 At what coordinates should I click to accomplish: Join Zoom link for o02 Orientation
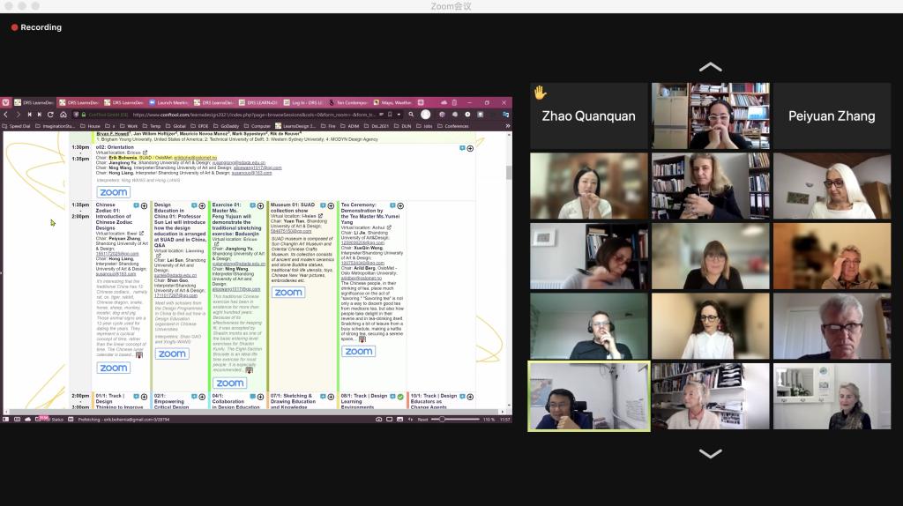(114, 191)
